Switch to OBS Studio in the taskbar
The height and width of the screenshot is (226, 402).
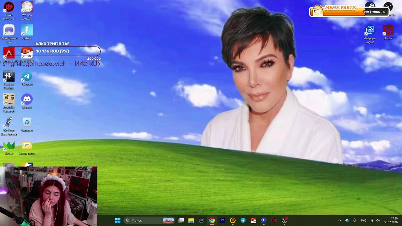coord(285,220)
